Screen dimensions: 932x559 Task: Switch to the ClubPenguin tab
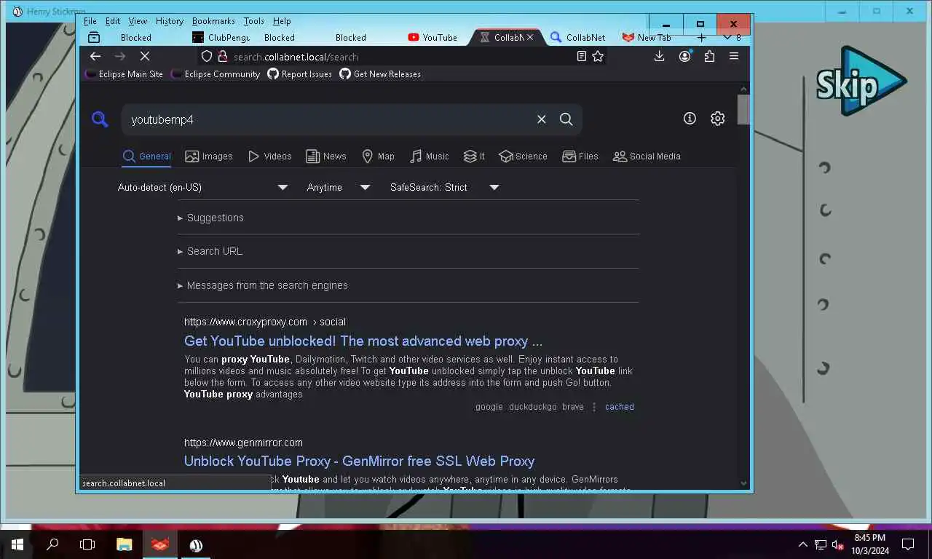[x=221, y=37]
